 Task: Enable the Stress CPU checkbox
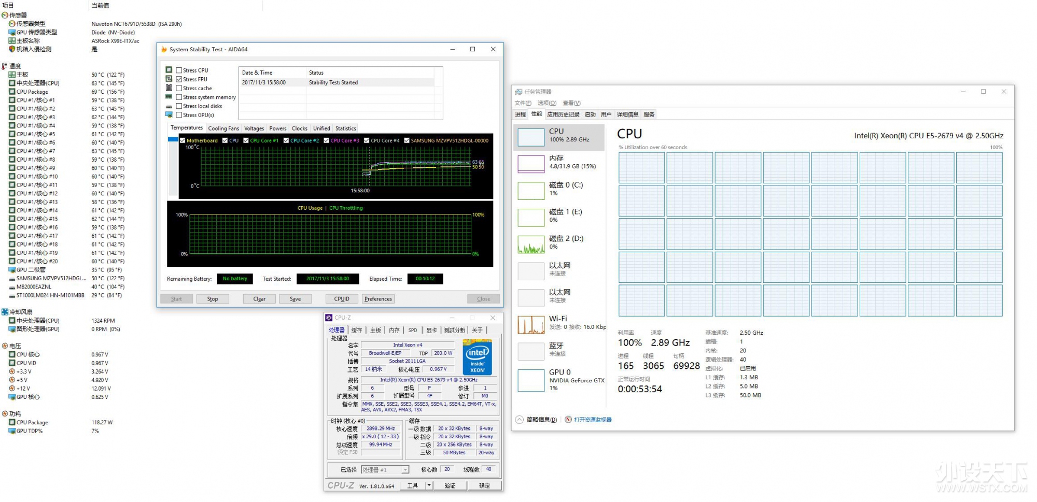tap(179, 70)
